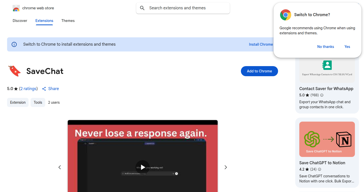Open the Discover tab
Viewport: 364px width, 192px height.
click(20, 21)
